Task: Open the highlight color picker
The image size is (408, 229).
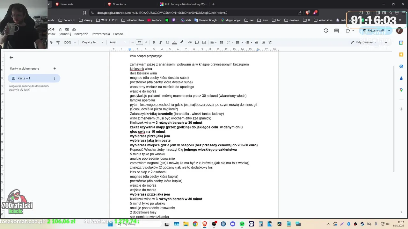Action: tap(182, 42)
